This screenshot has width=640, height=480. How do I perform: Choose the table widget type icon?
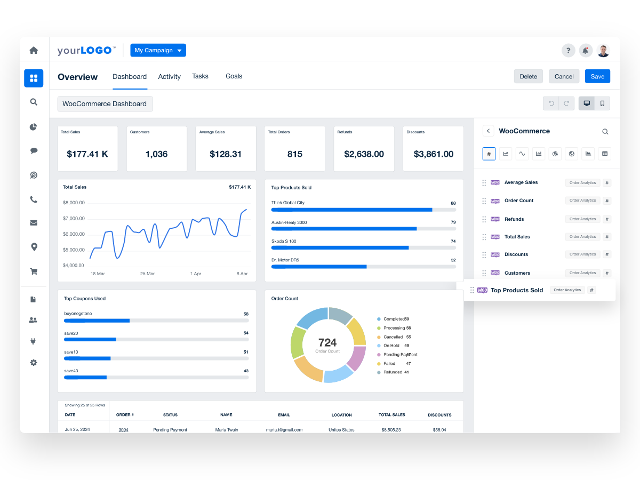(604, 154)
